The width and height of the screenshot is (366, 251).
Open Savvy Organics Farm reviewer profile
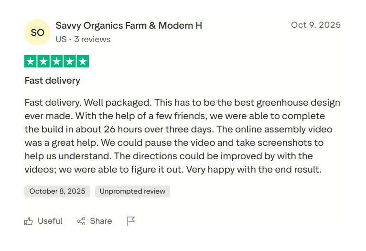coord(129,25)
